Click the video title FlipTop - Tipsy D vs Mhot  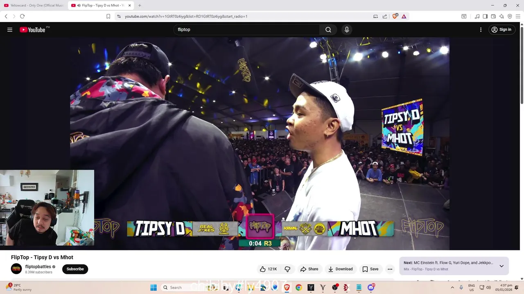click(42, 257)
